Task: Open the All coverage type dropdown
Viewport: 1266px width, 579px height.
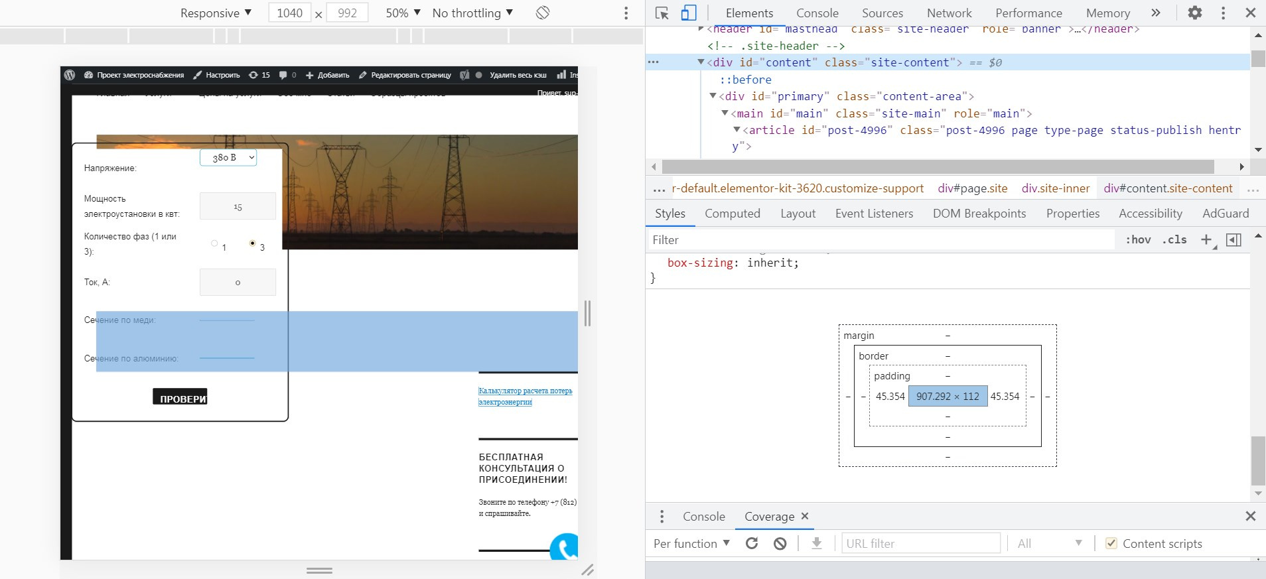Action: click(x=1050, y=543)
